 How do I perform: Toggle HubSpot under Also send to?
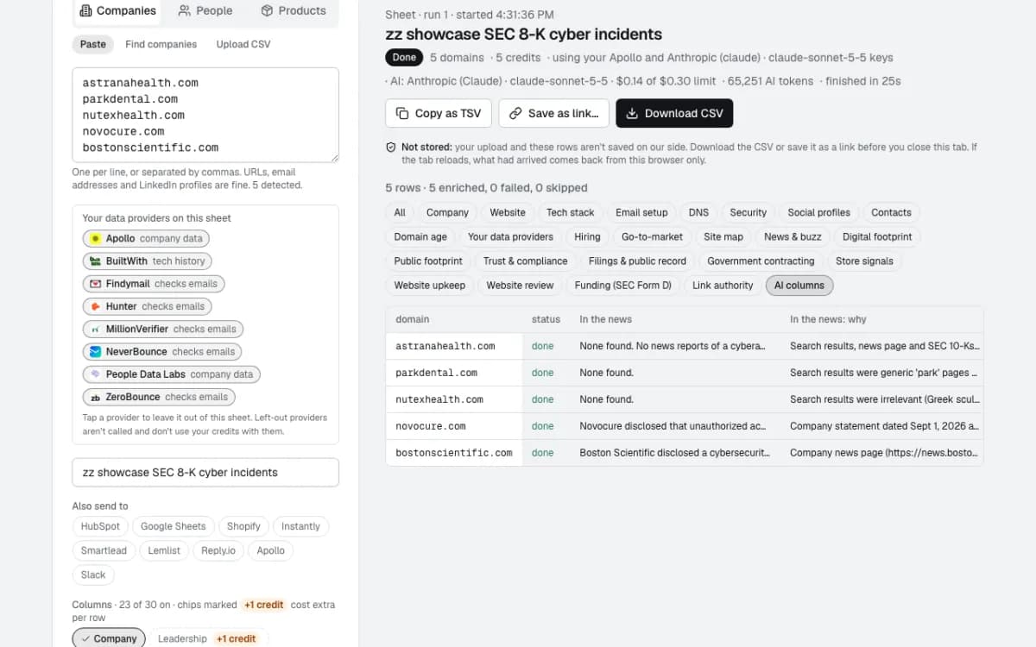100,526
